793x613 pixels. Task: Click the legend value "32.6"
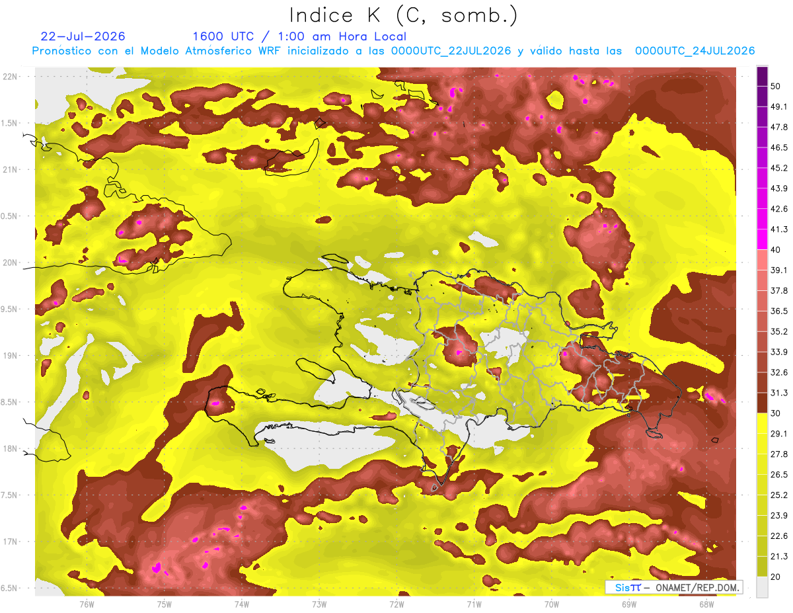click(778, 372)
